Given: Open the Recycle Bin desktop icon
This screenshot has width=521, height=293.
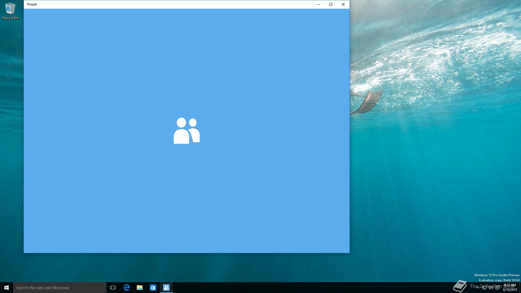Looking at the screenshot, I should pyautogui.click(x=10, y=11).
